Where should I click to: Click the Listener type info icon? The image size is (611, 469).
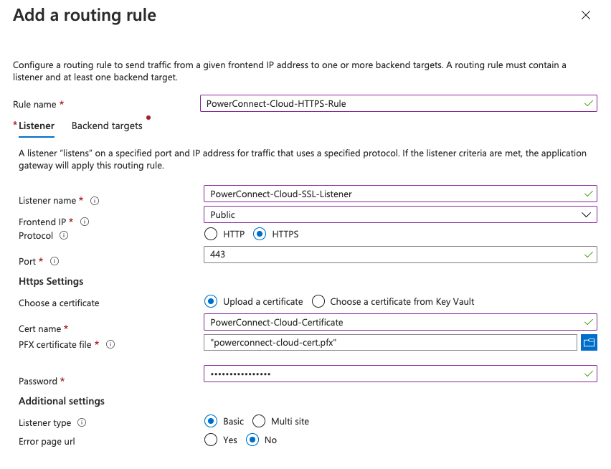82,423
